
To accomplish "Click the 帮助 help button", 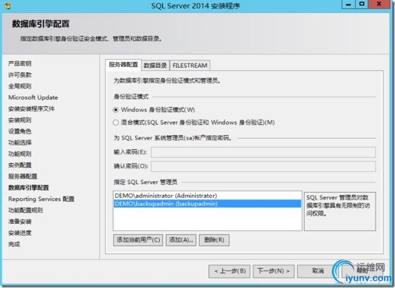I will (362, 271).
